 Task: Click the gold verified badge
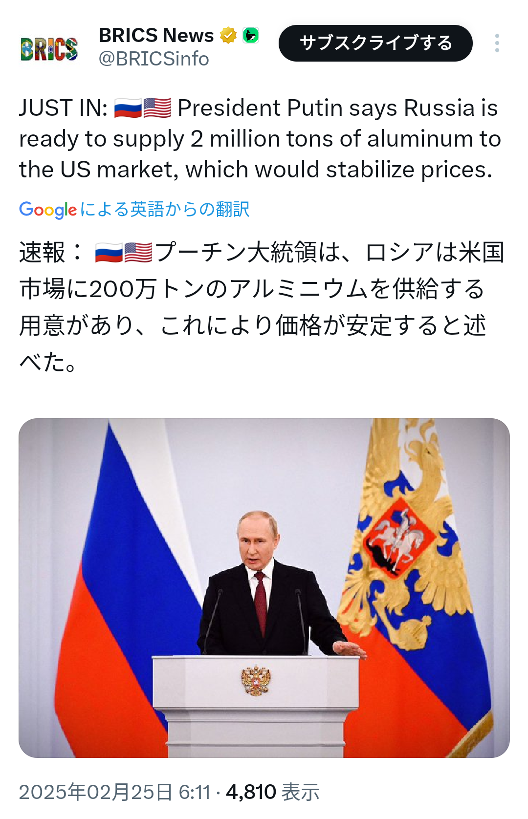click(228, 36)
